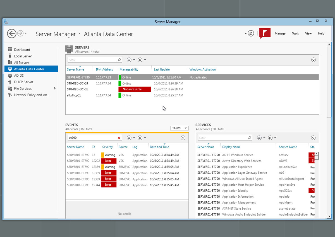Expand the File Services submenu arrow
The height and width of the screenshot is (237, 335).
click(55, 88)
